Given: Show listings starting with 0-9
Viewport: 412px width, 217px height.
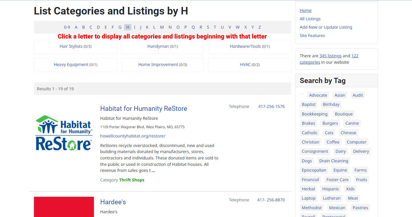Looking at the screenshot, I should click(67, 27).
